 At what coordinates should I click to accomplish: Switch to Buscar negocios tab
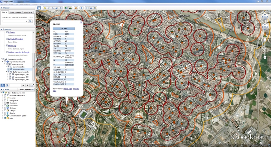tap(15, 12)
